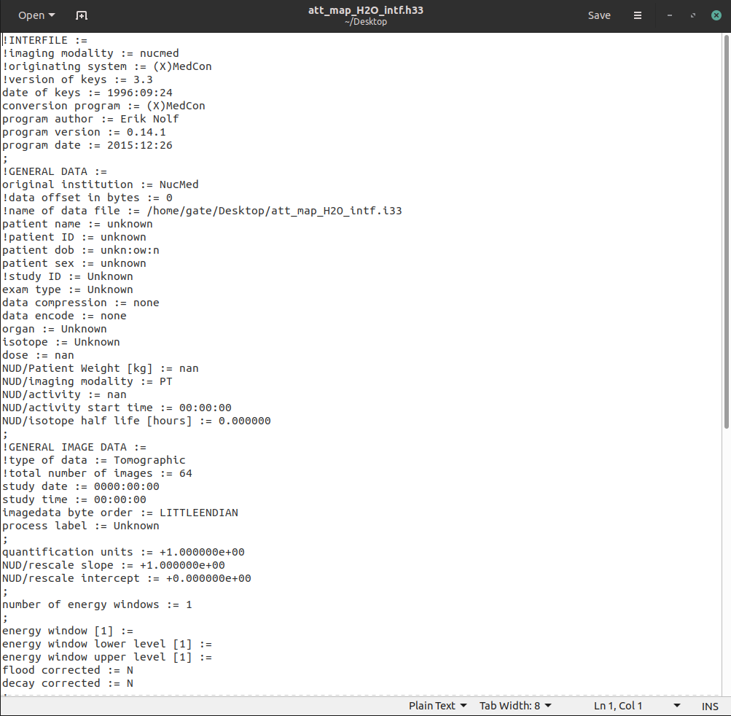Click 'isotope := Unknown'
Screen dimensions: 731x716
(61, 342)
